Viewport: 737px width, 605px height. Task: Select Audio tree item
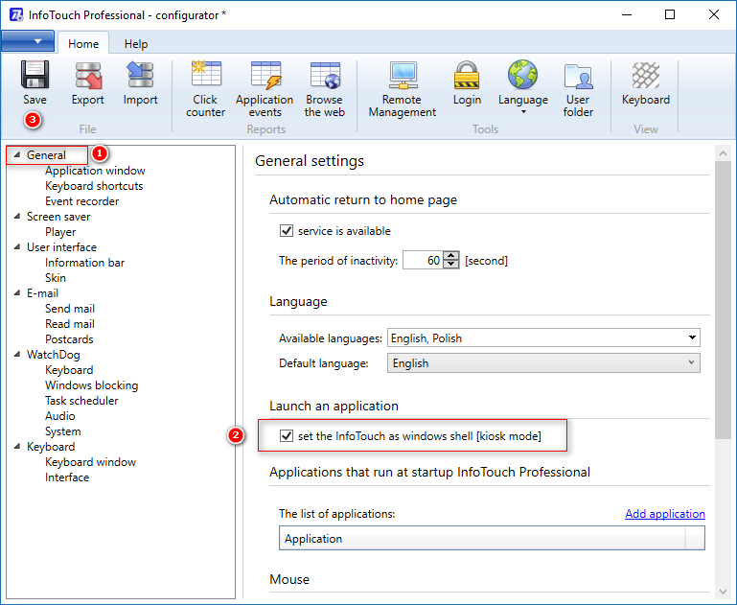59,416
